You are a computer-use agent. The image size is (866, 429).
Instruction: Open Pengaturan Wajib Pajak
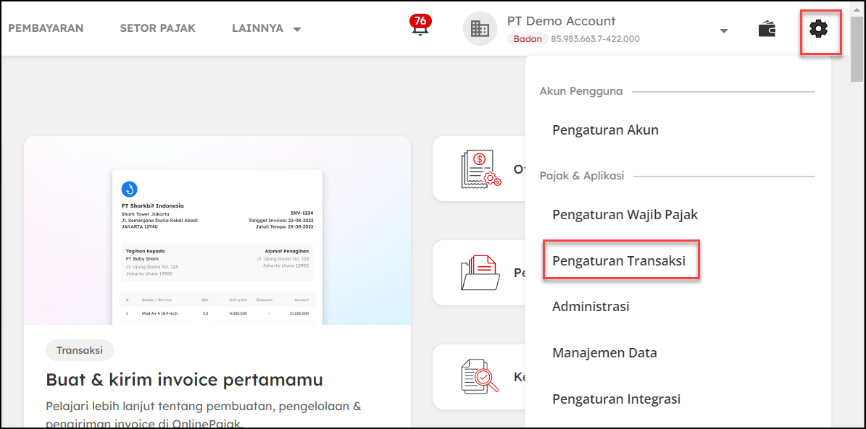pyautogui.click(x=625, y=214)
